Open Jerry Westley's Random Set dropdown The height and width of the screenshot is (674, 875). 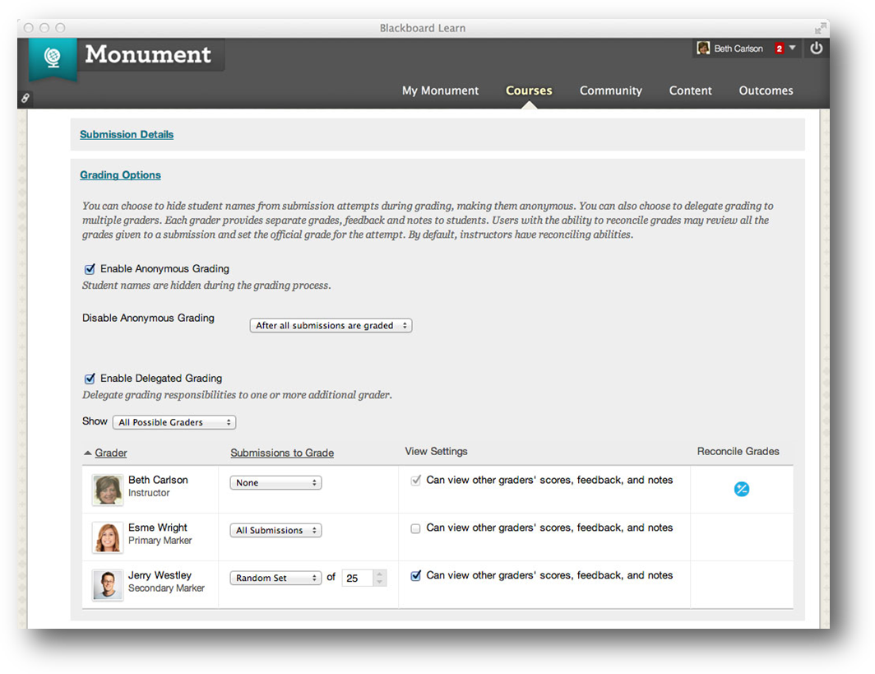tap(275, 578)
